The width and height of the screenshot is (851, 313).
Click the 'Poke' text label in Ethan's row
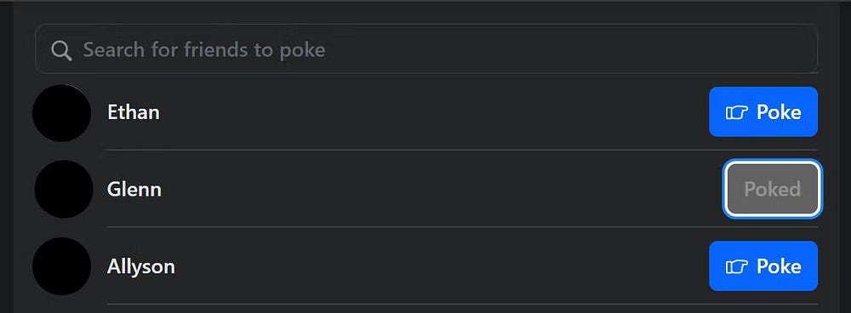click(779, 112)
